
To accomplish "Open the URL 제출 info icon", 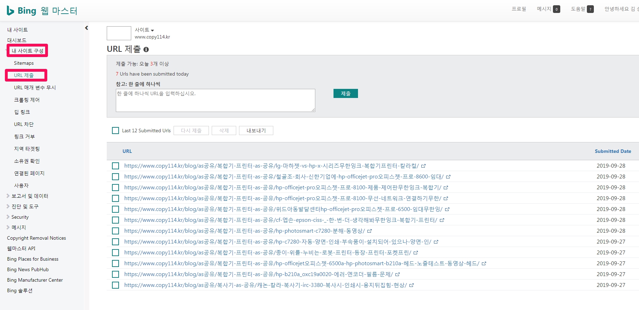I will [146, 50].
